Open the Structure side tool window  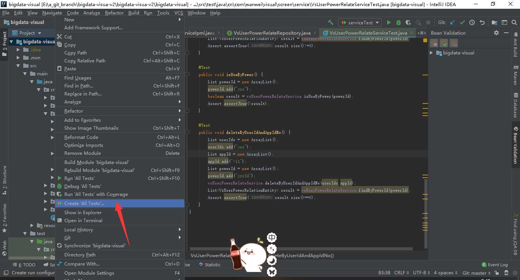5,180
